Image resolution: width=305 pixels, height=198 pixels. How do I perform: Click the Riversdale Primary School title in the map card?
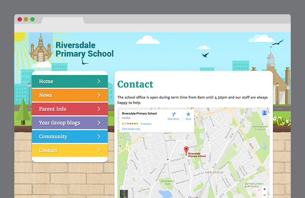[139, 113]
